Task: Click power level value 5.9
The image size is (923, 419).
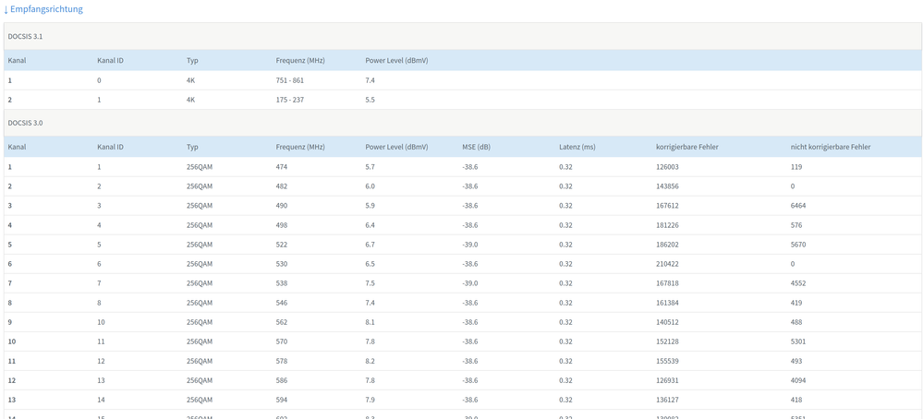Action: pyautogui.click(x=370, y=206)
